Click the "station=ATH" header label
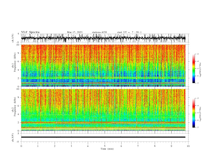This screenshot has width=212, height=164. [x=99, y=32]
